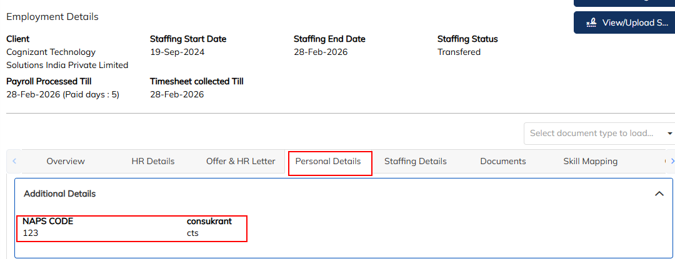675x259 pixels.
Task: Switch to the Overview tab
Action: [66, 162]
